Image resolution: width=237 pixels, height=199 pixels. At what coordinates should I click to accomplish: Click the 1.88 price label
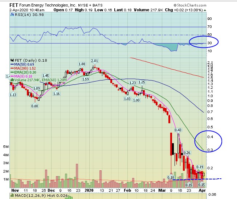82,64
